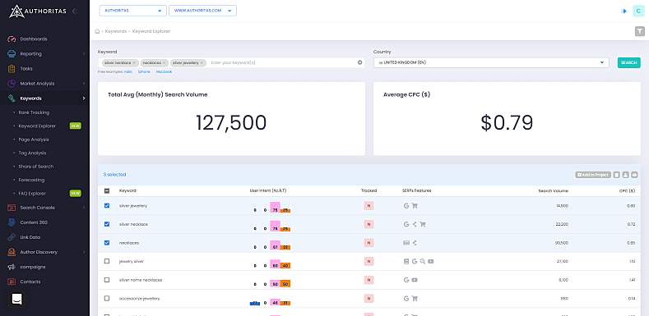Toggle the Tracked N badge for the necklaces row
Screen dimensions: 649x316
coord(369,243)
